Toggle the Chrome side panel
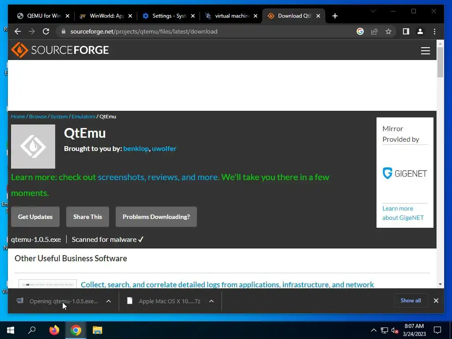The height and width of the screenshot is (339, 452). (x=406, y=31)
